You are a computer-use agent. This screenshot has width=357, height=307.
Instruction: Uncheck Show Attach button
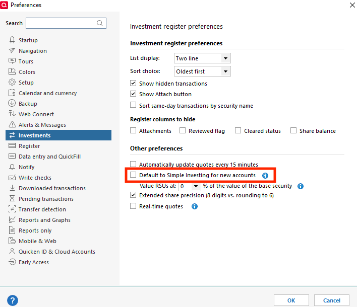[x=133, y=94]
